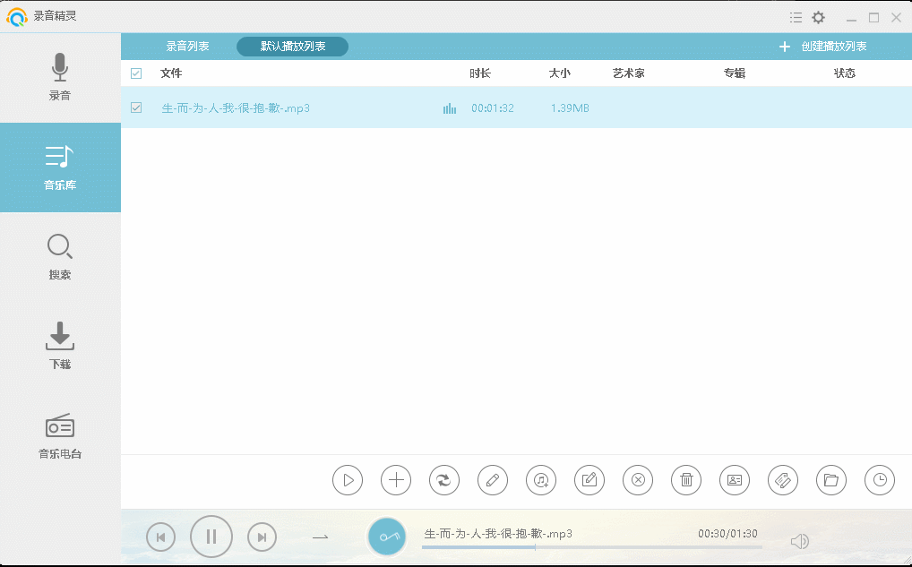Mute the volume speaker icon
Viewport: 912px width, 567px height.
(x=800, y=541)
